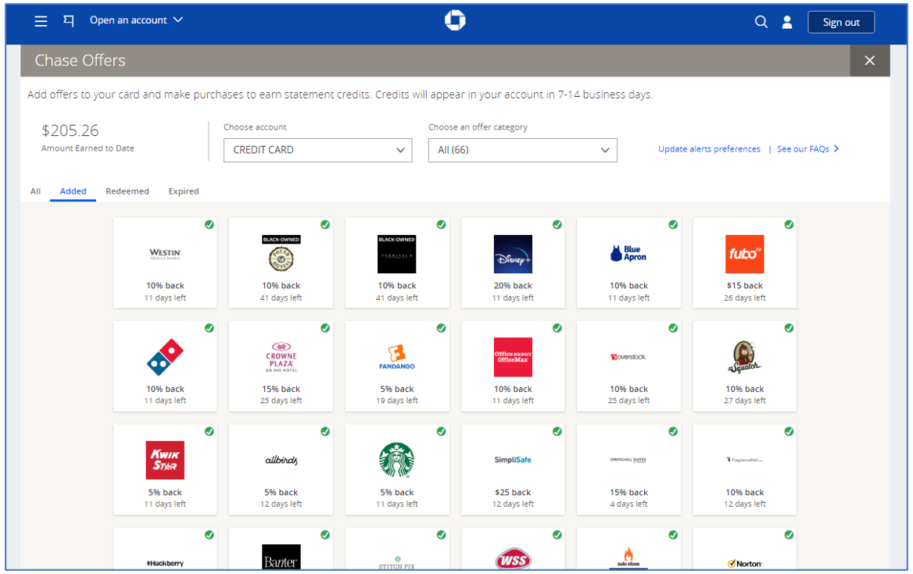Open the Norton offer logo
Screen dimensions: 913x574
pos(744,564)
